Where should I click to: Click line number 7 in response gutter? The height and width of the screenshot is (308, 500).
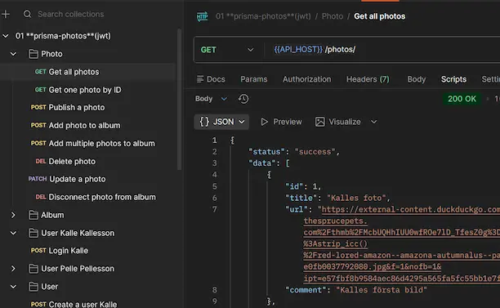(215, 209)
